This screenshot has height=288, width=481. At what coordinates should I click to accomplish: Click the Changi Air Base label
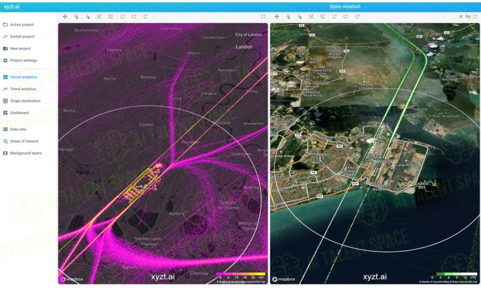tap(405, 165)
